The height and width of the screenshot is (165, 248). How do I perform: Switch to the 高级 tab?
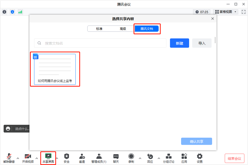coord(123,29)
